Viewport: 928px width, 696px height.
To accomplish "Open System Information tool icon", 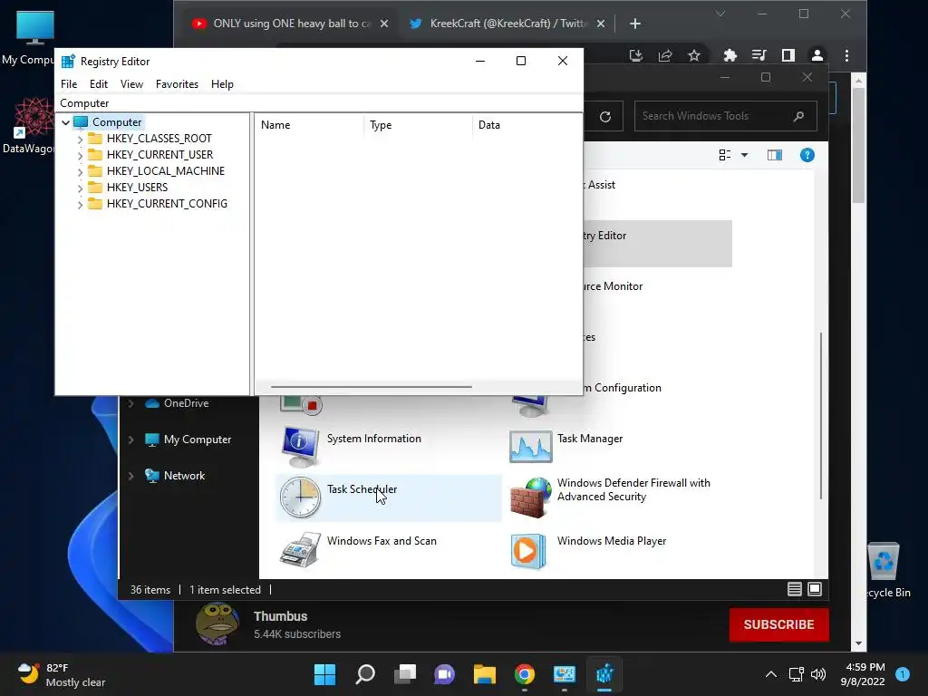I will coord(301,446).
